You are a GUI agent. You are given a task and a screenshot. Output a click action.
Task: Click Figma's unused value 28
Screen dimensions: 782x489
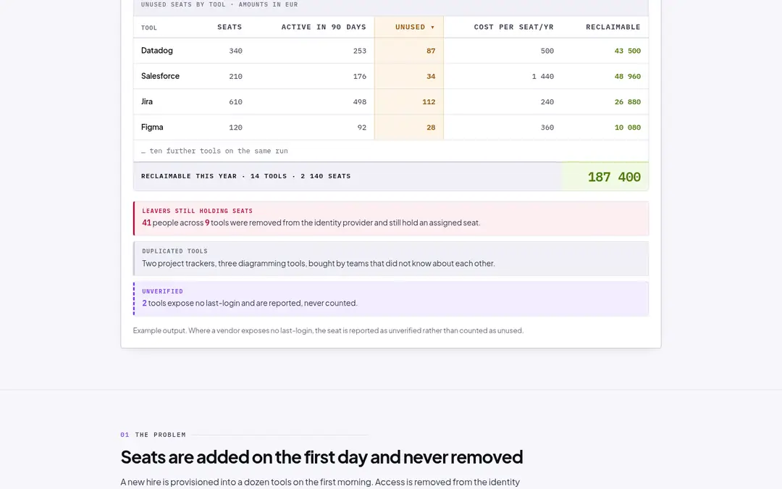431,128
